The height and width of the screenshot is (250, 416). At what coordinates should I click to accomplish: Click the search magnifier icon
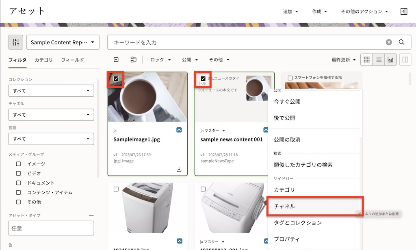(x=401, y=42)
